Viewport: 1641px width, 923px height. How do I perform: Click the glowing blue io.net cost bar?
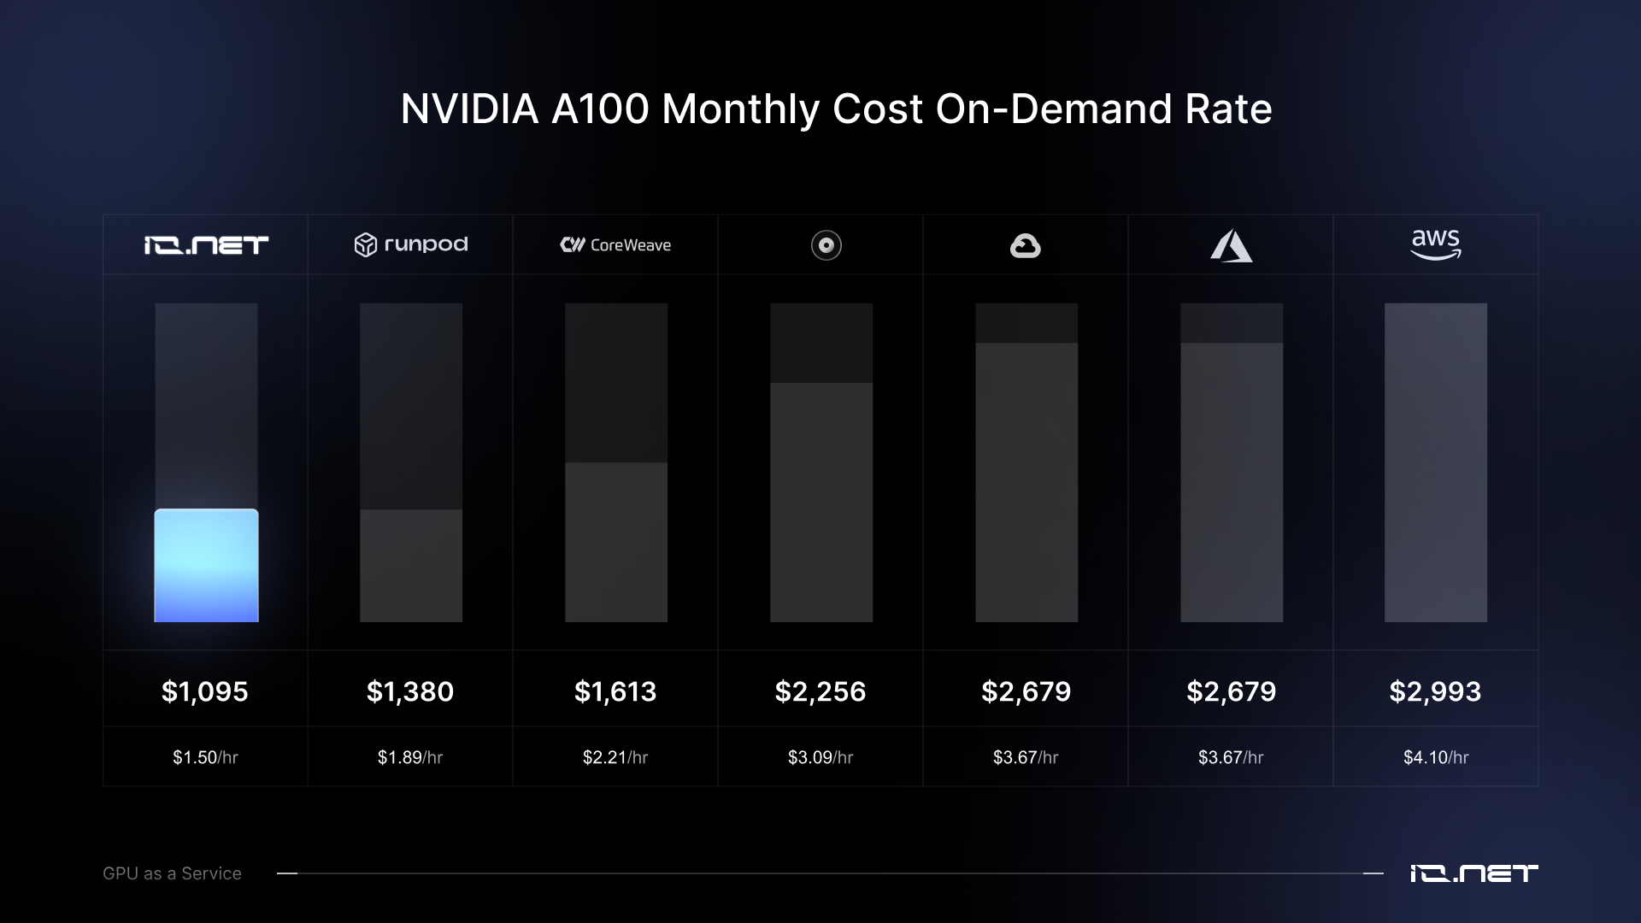coord(206,566)
